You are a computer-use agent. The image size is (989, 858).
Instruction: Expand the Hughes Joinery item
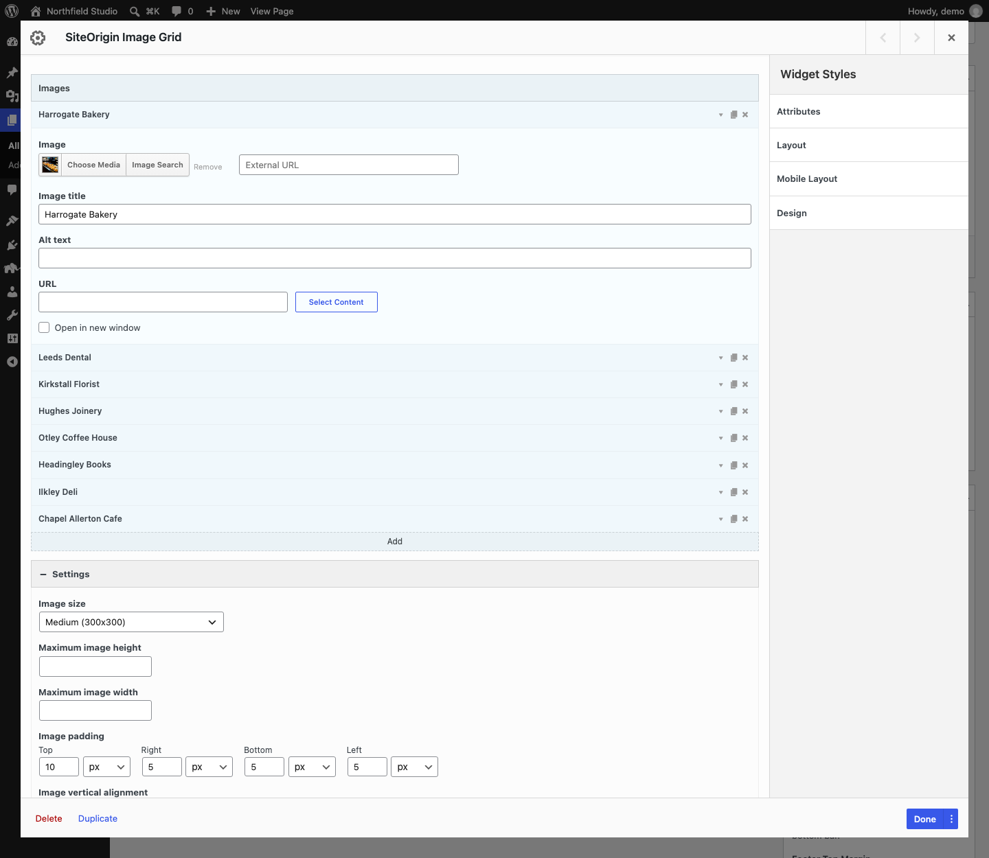click(720, 411)
